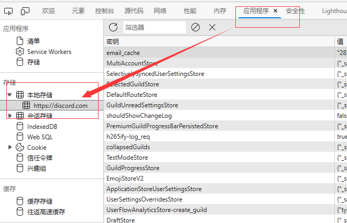This screenshot has width=347, height=223.
Task: Click the 筛选器 filter input field
Action: click(x=154, y=27)
